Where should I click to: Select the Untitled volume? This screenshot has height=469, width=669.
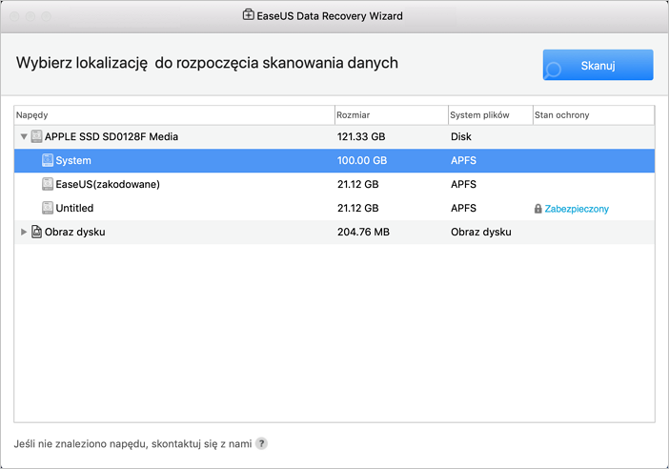334,208
